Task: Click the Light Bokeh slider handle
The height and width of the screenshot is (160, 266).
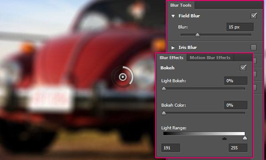Action: (164, 88)
